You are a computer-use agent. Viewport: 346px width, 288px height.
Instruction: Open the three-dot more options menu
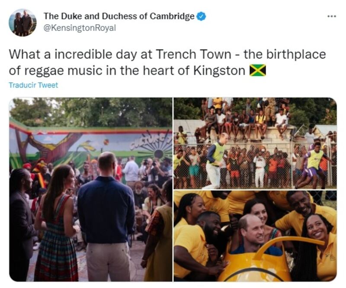click(x=332, y=16)
